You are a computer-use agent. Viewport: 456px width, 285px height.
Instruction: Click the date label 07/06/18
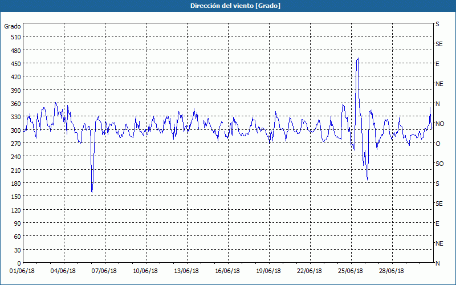click(104, 271)
